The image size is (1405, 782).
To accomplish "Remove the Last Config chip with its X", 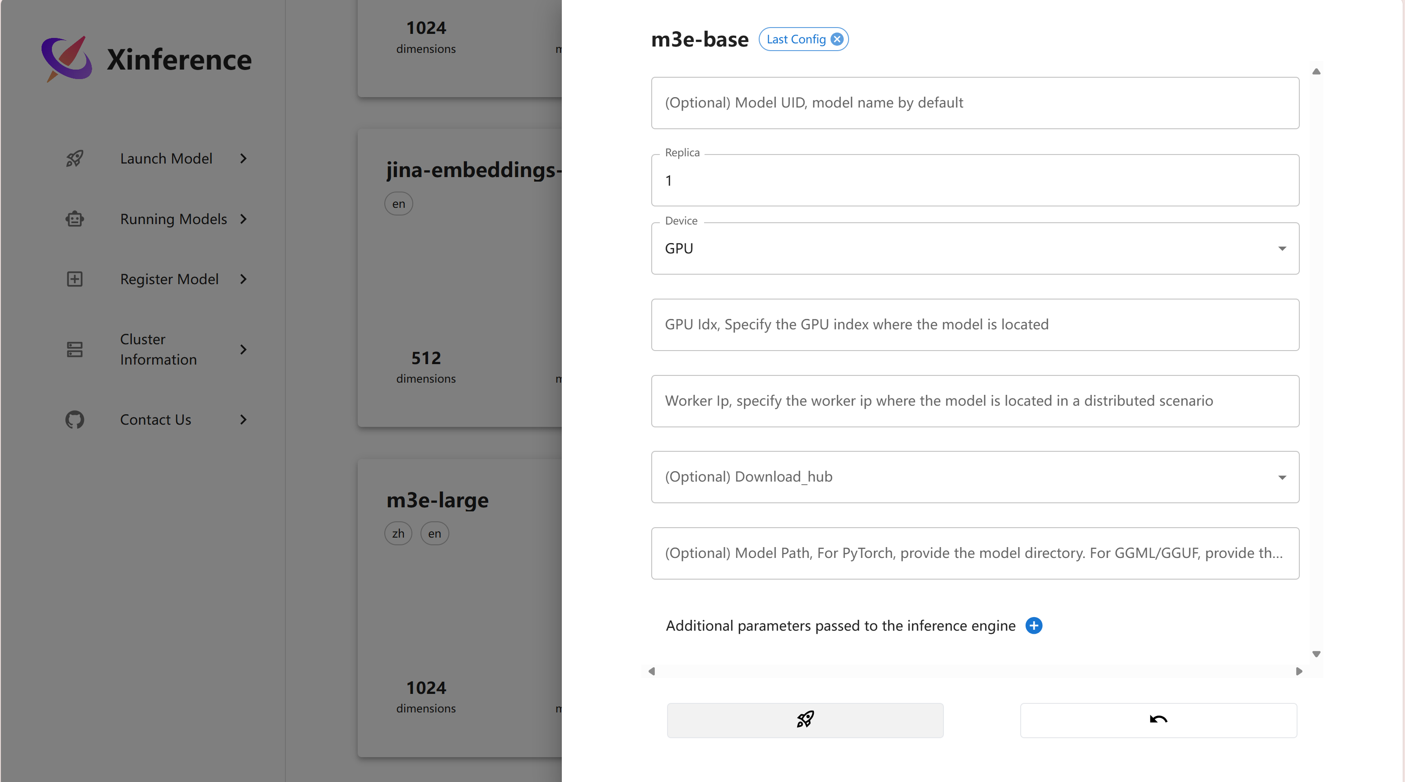I will [x=837, y=39].
